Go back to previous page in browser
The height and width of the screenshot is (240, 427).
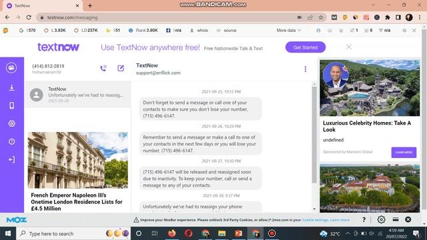tap(7, 17)
